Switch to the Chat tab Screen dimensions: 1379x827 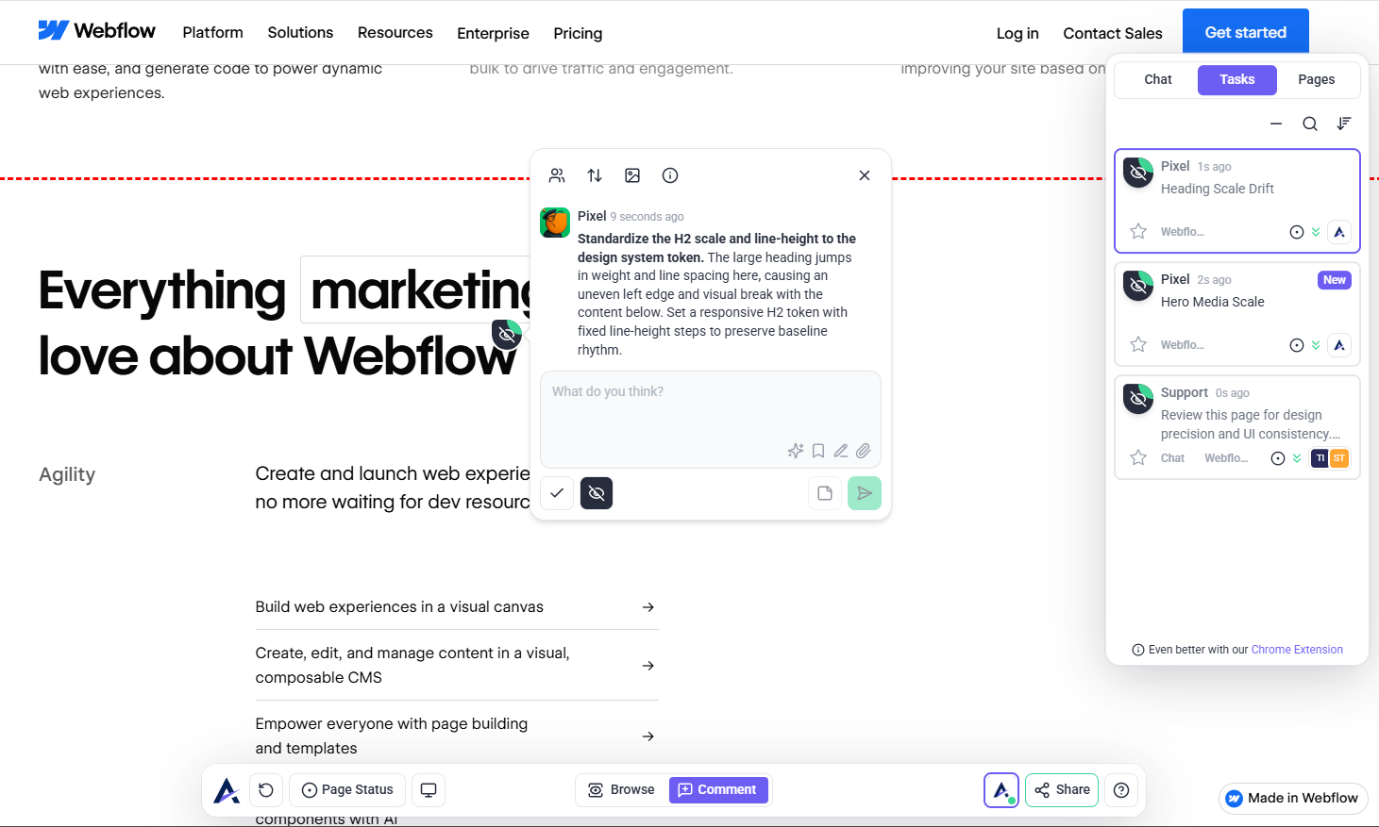[1158, 80]
